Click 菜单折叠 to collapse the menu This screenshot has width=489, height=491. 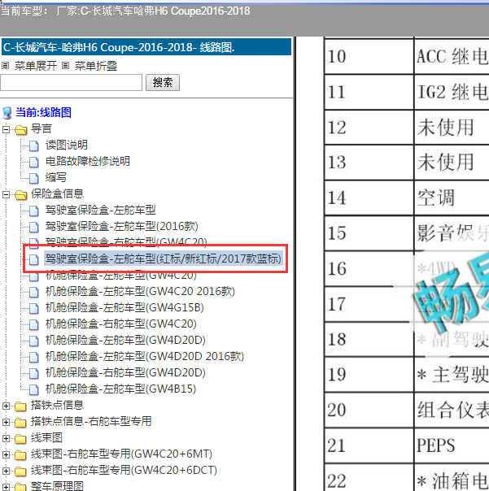(x=96, y=66)
